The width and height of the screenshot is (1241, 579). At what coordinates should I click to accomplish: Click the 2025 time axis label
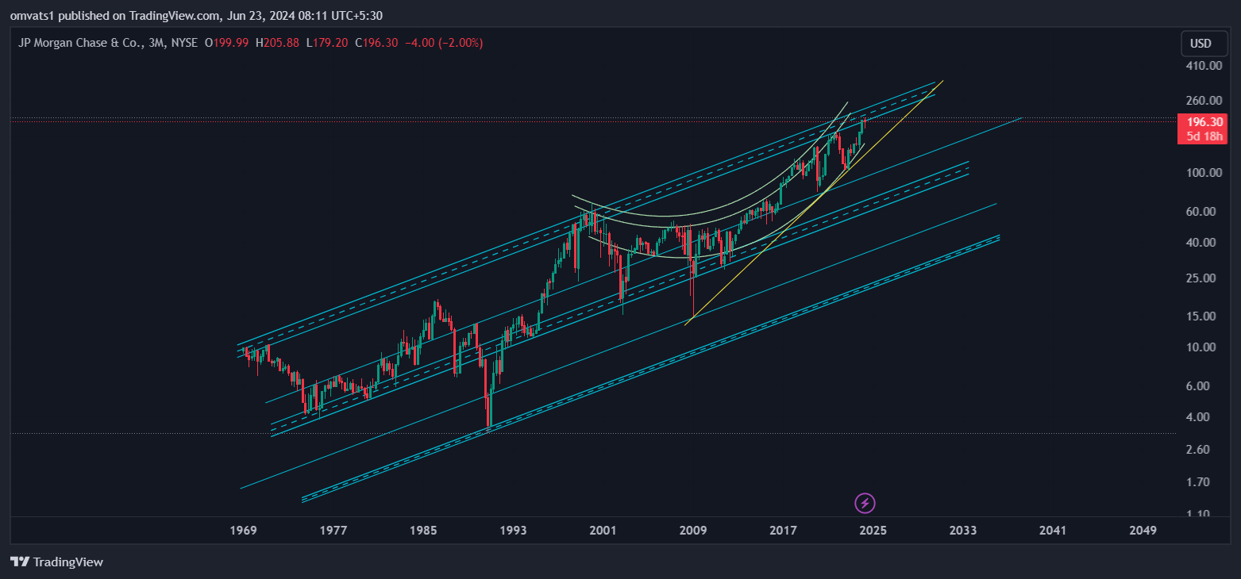point(873,530)
